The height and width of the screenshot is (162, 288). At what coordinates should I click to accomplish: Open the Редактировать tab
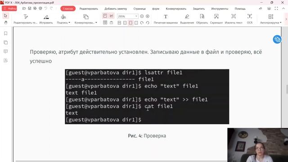[x=89, y=9]
